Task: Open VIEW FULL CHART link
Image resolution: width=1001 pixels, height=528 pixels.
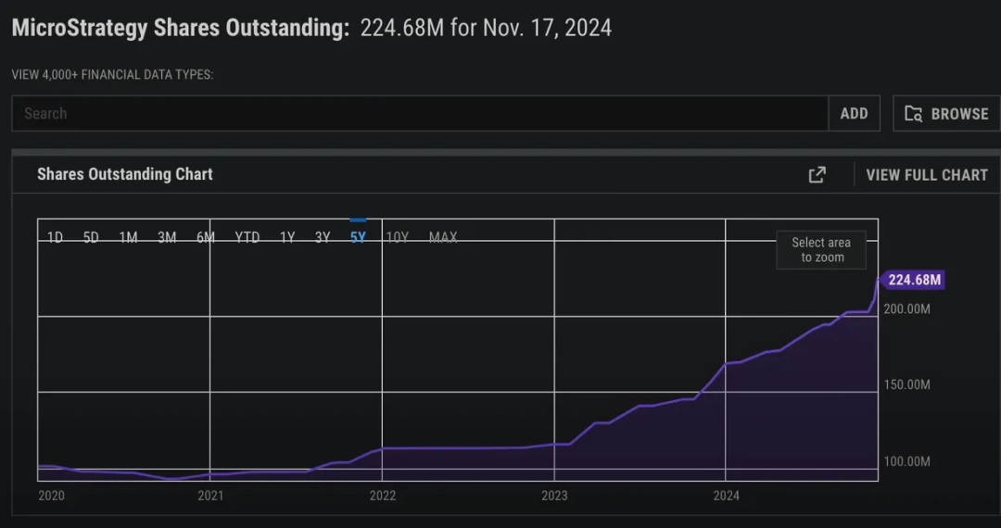Action: click(x=927, y=175)
